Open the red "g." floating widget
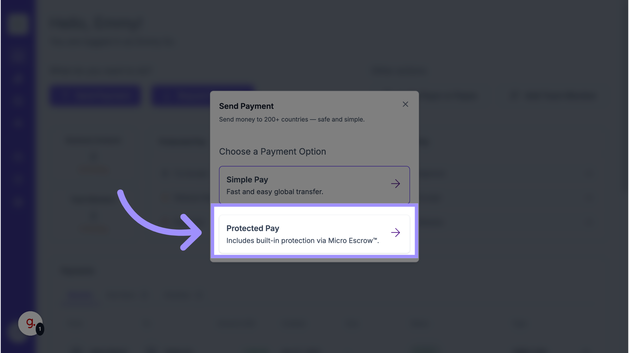The width and height of the screenshot is (629, 353). [29, 323]
